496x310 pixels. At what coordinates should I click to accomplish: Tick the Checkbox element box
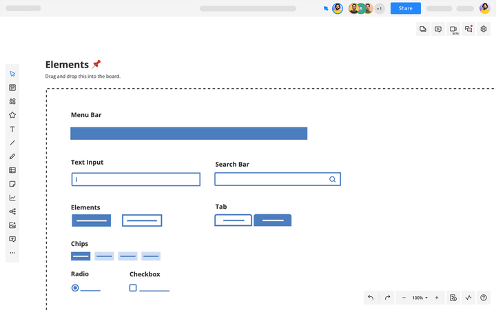tap(133, 288)
